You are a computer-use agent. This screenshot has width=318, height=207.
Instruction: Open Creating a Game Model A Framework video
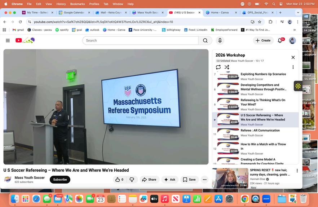256,160
